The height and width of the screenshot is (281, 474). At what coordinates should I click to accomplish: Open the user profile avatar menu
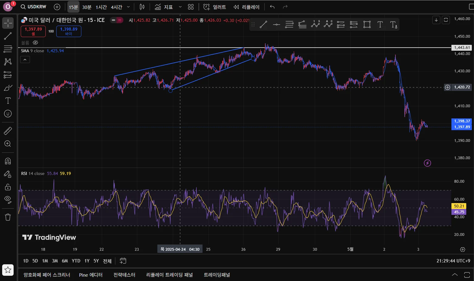[8, 6]
